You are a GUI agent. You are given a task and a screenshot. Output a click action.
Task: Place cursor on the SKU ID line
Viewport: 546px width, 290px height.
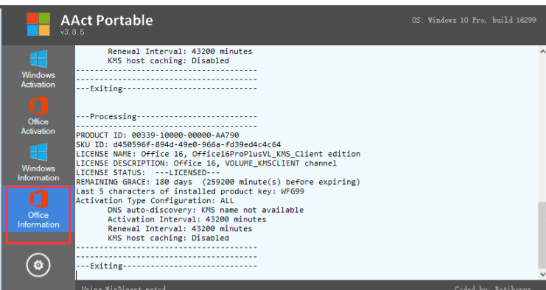(178, 144)
